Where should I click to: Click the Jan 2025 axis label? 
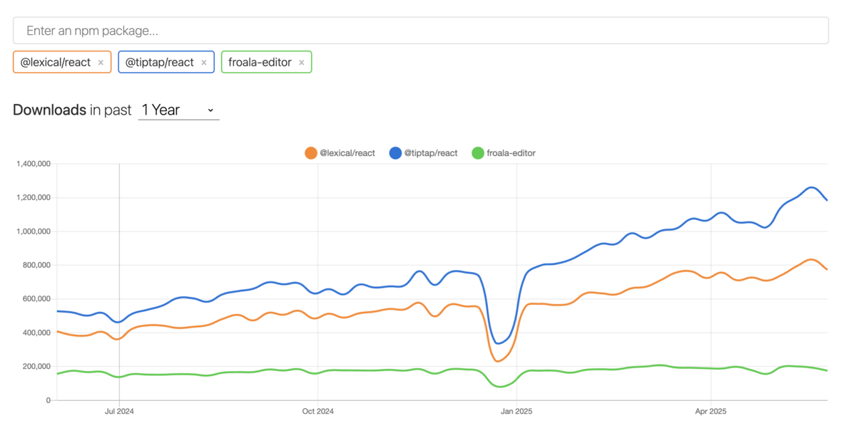516,412
